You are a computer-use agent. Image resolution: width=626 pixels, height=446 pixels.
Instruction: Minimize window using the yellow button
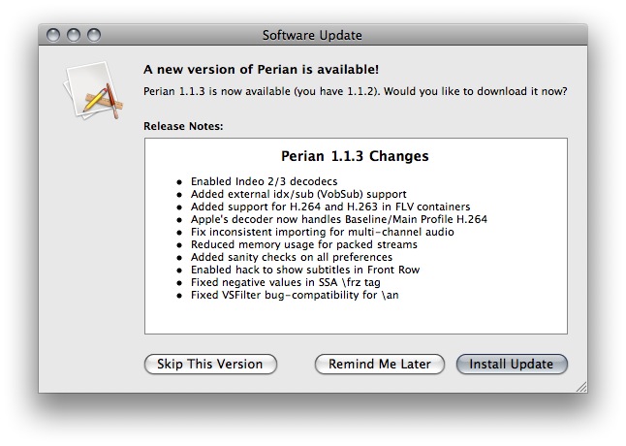(x=75, y=36)
